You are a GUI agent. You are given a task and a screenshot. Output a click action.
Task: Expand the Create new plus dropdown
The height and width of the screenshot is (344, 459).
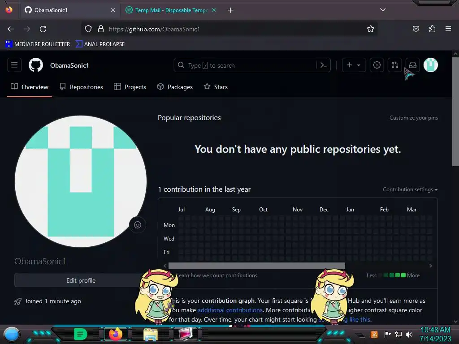[354, 65]
